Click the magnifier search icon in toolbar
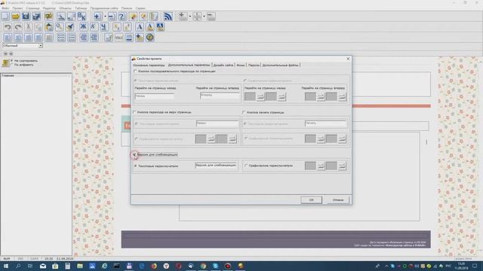 pos(59,27)
